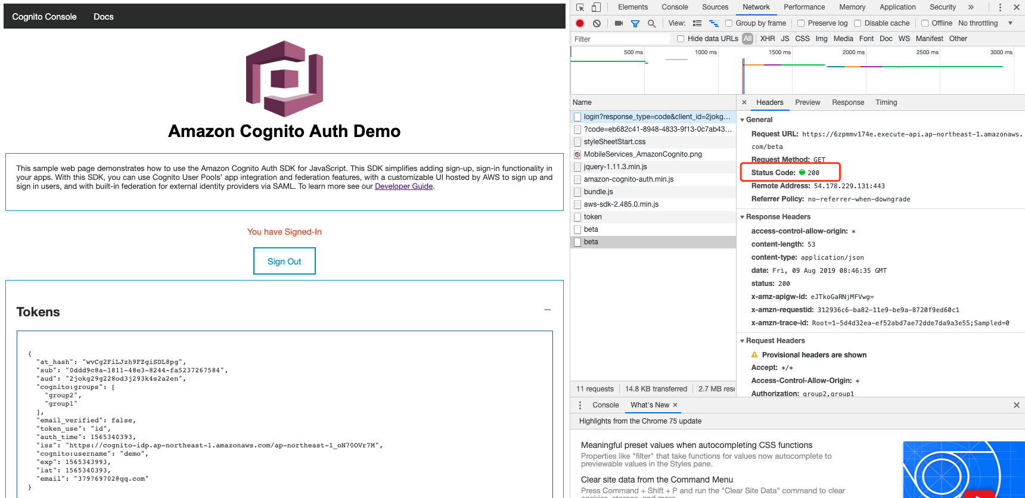Click the Name column header
The image size is (1025, 498).
[653, 102]
